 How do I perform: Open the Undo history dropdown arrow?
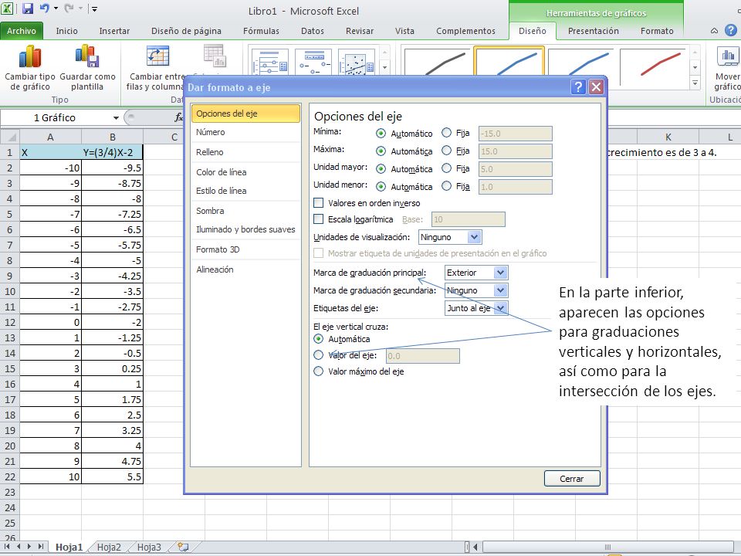(56, 8)
